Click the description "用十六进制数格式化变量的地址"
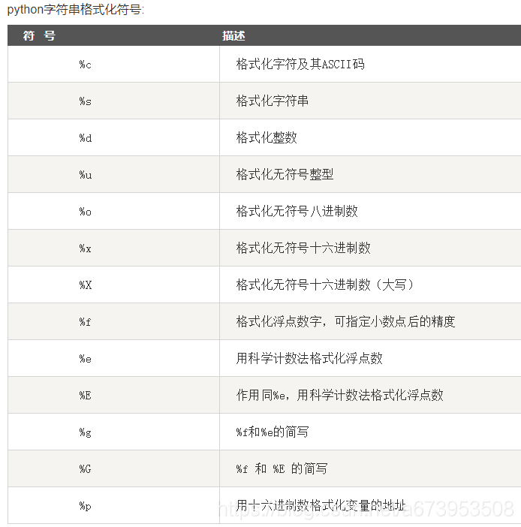The width and height of the screenshot is (521, 527). tap(321, 505)
